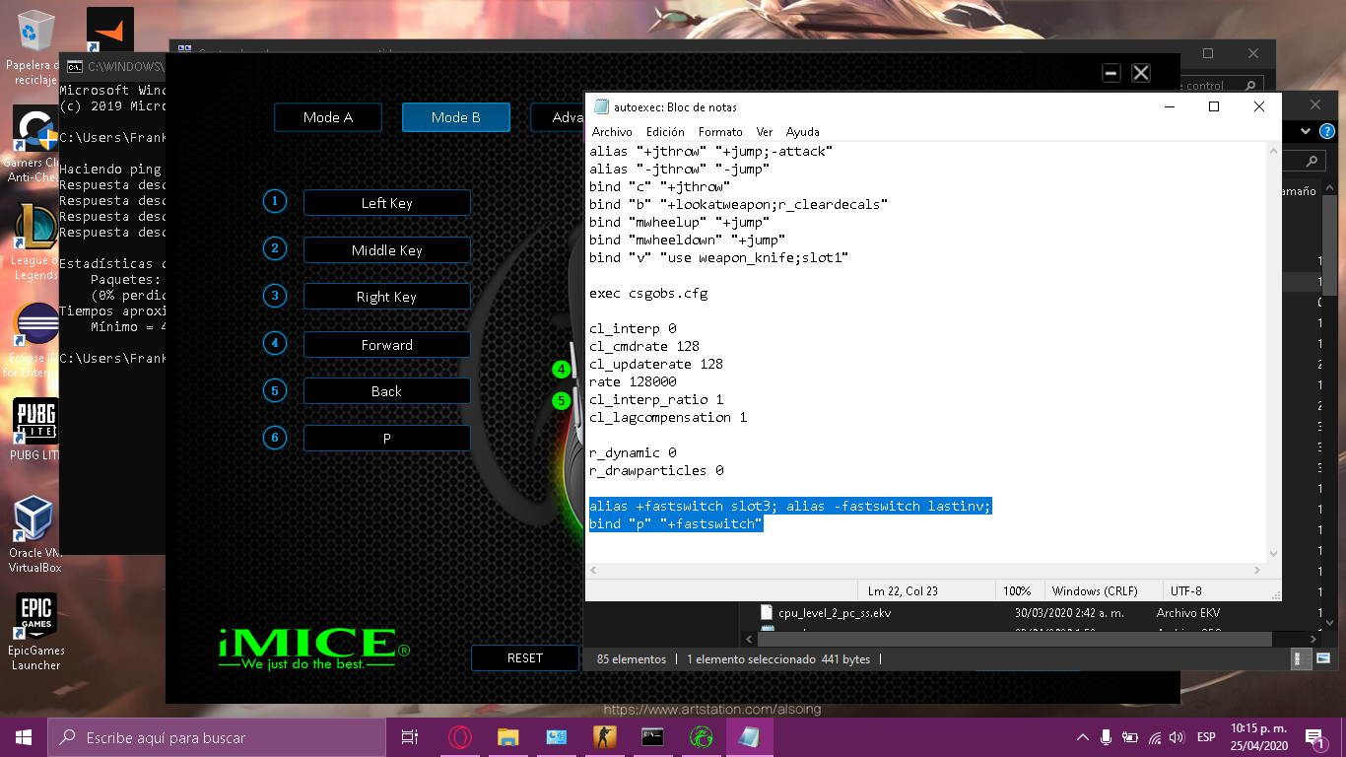This screenshot has width=1346, height=757.
Task: Launch the Epic Games Launcher desktop shortcut
Action: pos(35,633)
